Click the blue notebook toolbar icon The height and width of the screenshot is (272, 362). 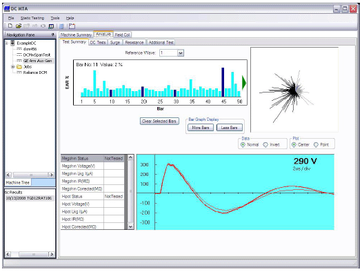61,26
